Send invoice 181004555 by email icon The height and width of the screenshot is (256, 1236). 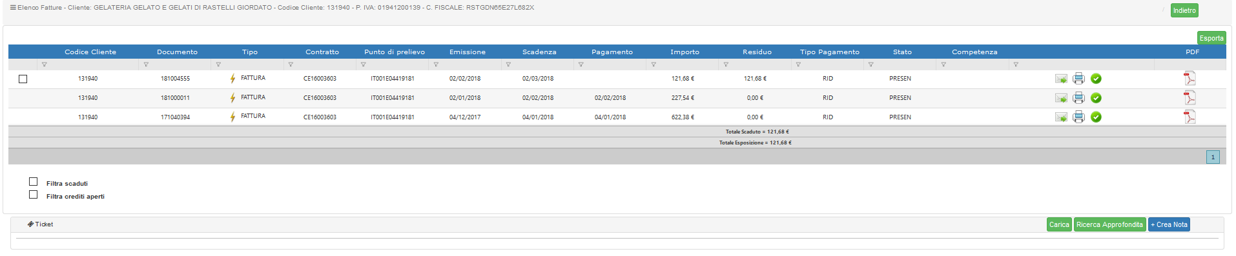tap(1061, 79)
